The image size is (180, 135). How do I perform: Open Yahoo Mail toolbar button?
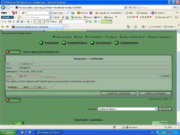(x=129, y=13)
